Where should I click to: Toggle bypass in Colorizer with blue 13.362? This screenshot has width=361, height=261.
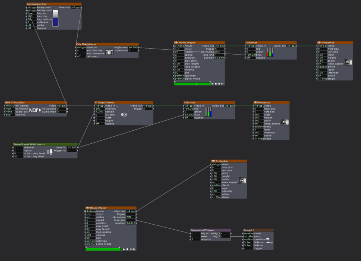189,118
